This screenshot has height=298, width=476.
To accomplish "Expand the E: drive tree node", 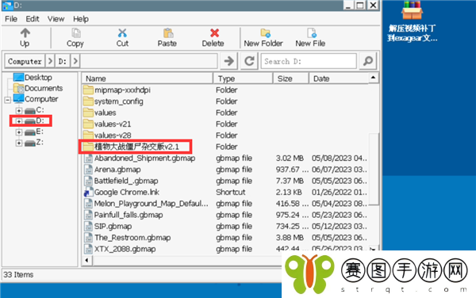I will click(19, 132).
